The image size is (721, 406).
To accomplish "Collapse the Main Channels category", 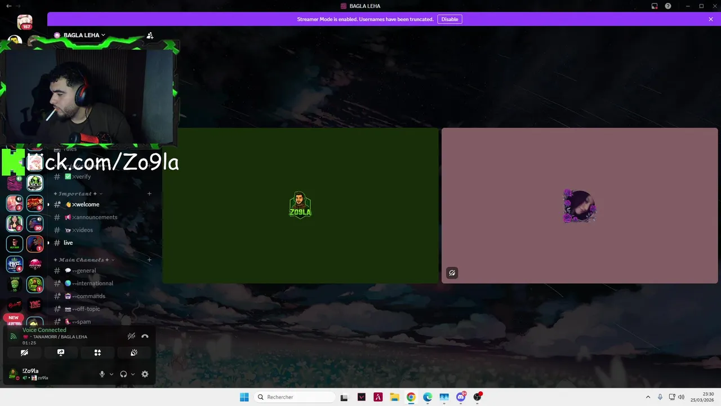I will [84, 259].
